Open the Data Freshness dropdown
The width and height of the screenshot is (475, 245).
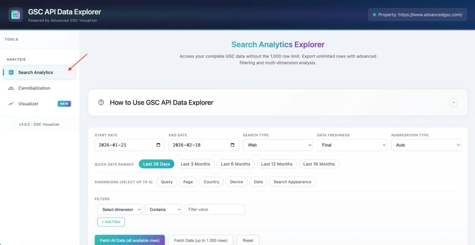(352, 145)
